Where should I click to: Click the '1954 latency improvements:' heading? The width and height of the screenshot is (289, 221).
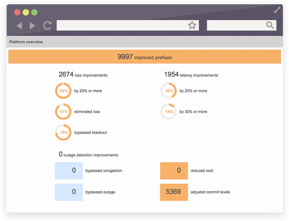tap(191, 74)
